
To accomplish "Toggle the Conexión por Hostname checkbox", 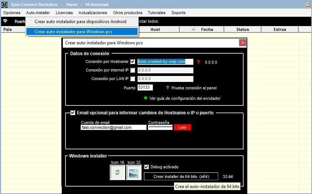I will click(132, 62).
